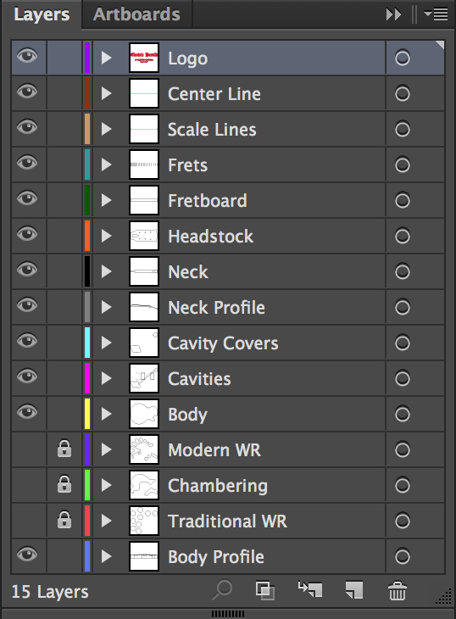Click Create New Layer icon
Viewport: 456px width, 619px height.
(x=353, y=590)
